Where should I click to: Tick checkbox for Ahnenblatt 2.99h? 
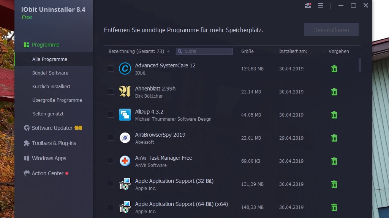[111, 92]
